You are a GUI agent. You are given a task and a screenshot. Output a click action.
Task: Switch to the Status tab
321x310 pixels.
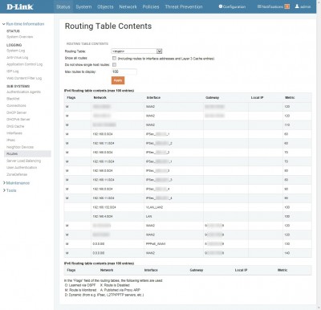coord(63,6)
